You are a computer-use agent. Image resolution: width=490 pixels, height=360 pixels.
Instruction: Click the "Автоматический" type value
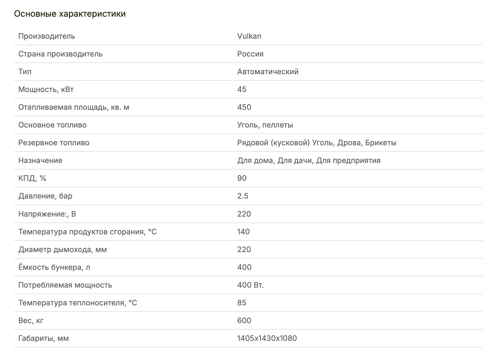pyautogui.click(x=268, y=72)
